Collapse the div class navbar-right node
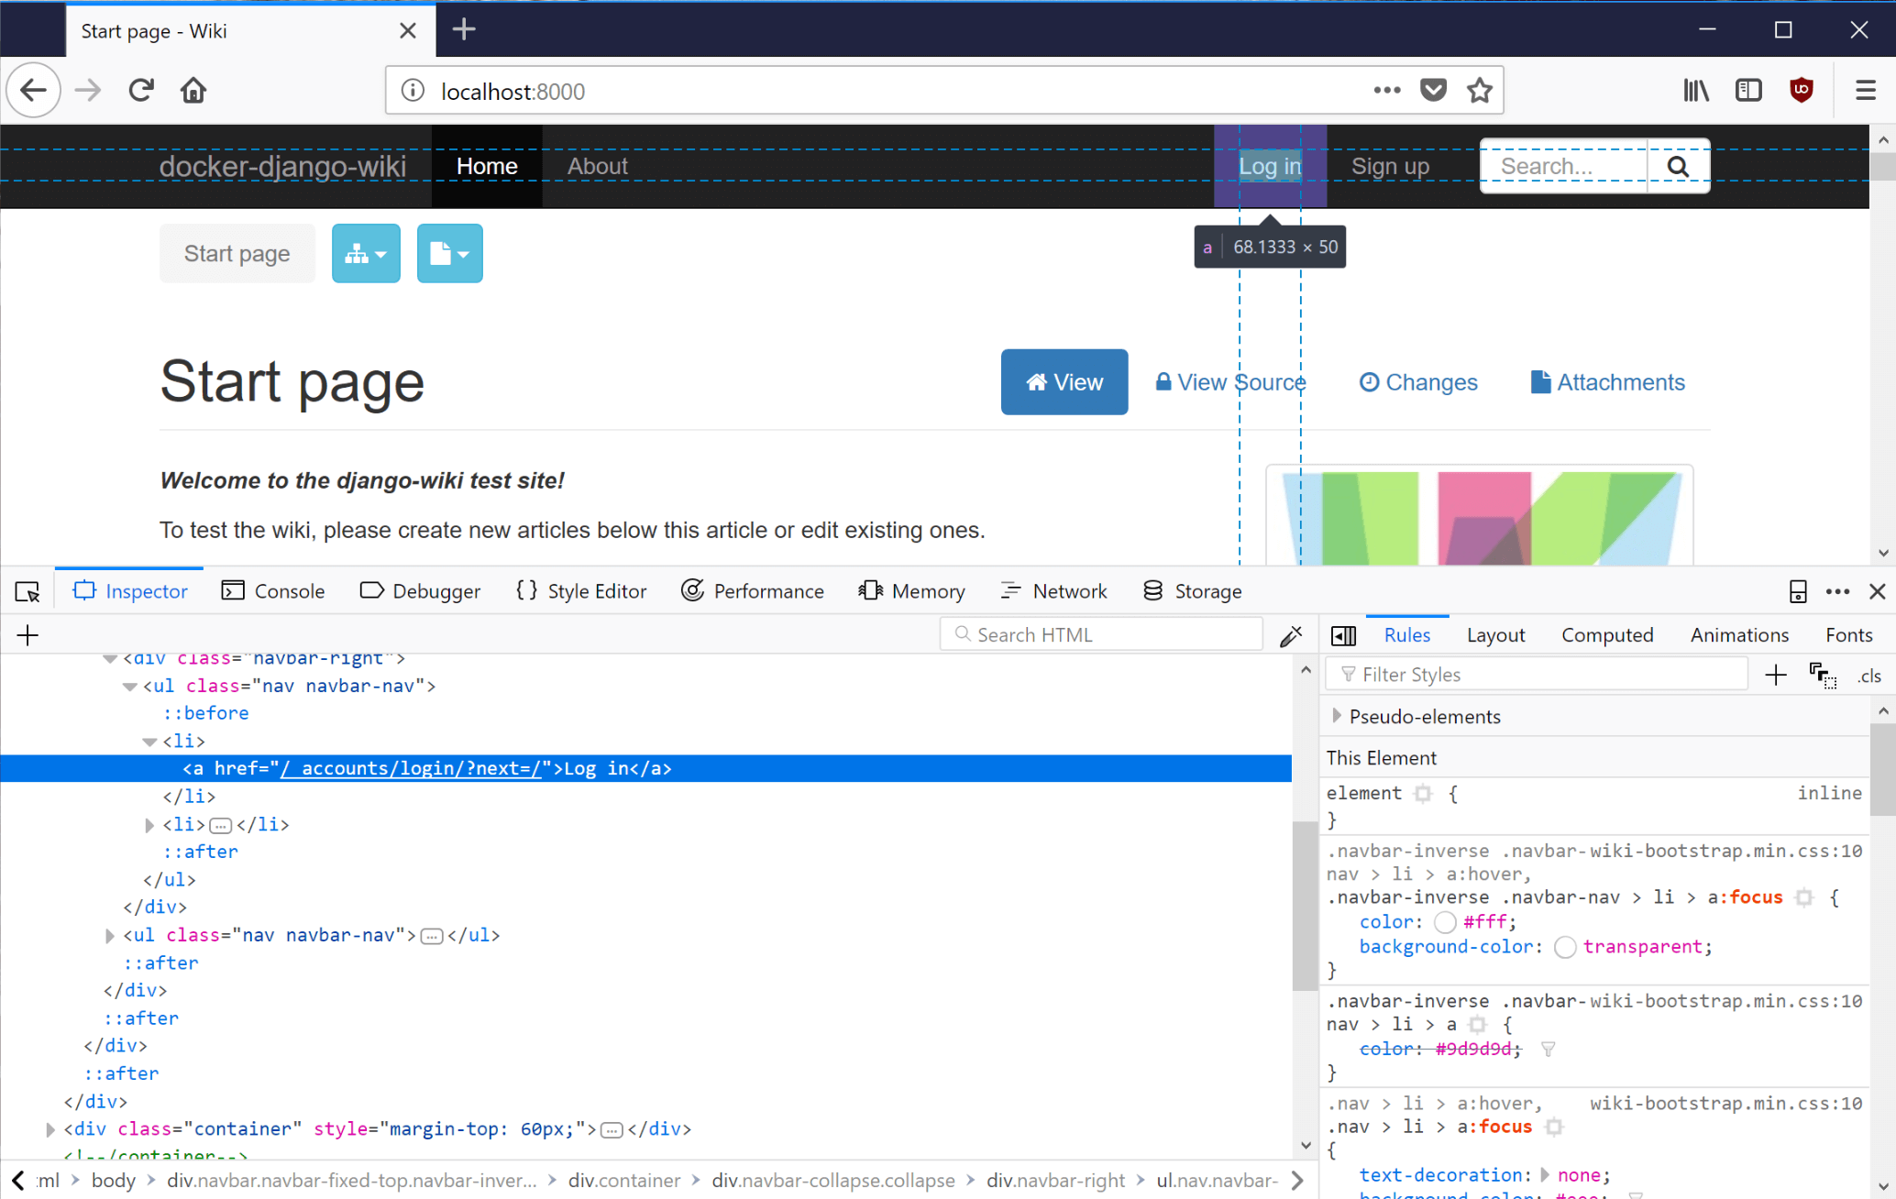This screenshot has width=1896, height=1199. 109,658
